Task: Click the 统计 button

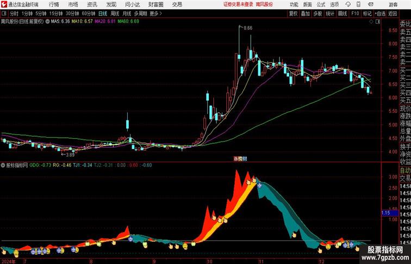Action: 330,14
